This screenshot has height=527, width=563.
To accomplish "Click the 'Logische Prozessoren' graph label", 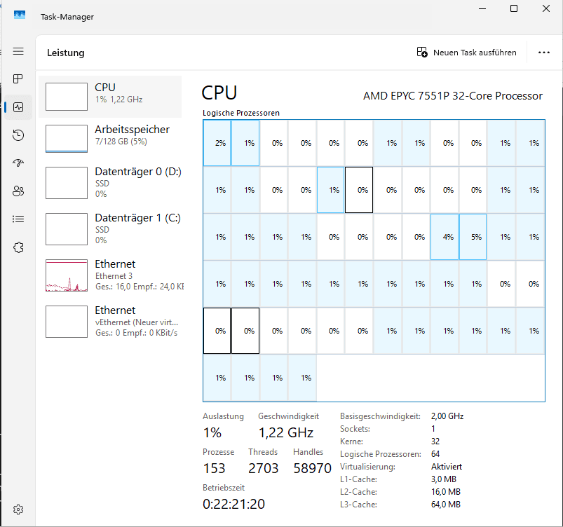I will 241,113.
